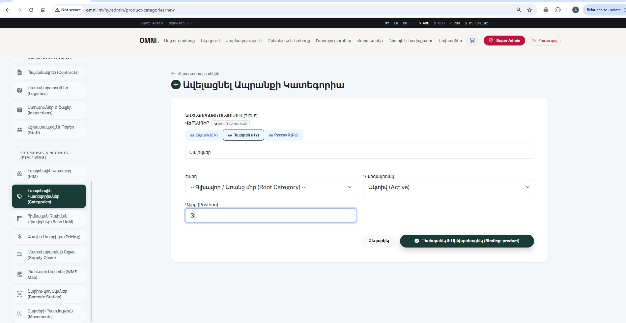
Task: Click the PIM catalog icon
Action: 19,173
